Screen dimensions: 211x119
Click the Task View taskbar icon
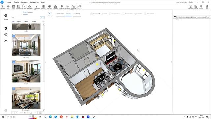coord(40,117)
